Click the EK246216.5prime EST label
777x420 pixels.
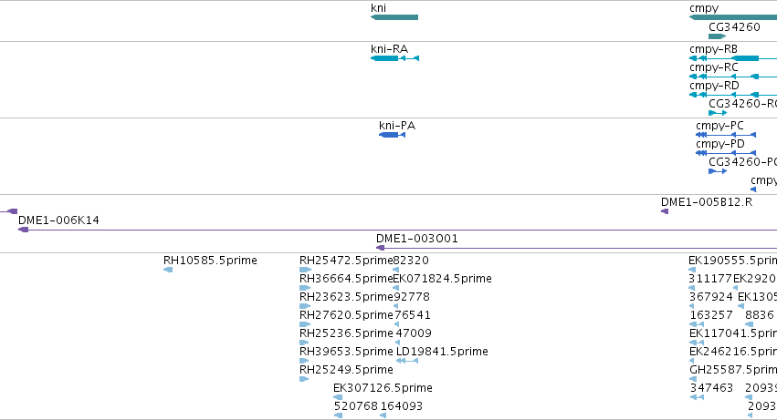click(733, 352)
